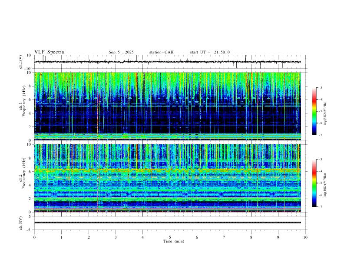Click the 'station=GAK' label

[x=161, y=52]
